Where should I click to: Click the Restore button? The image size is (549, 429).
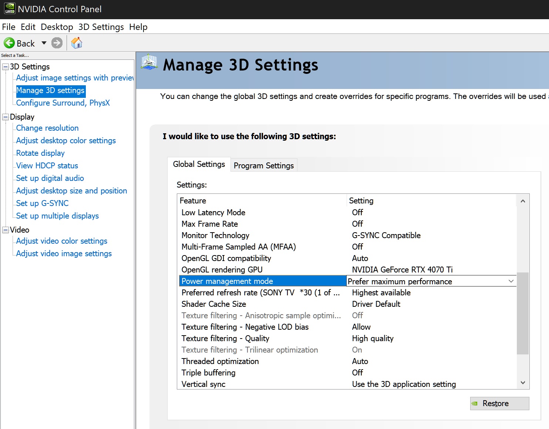[499, 403]
